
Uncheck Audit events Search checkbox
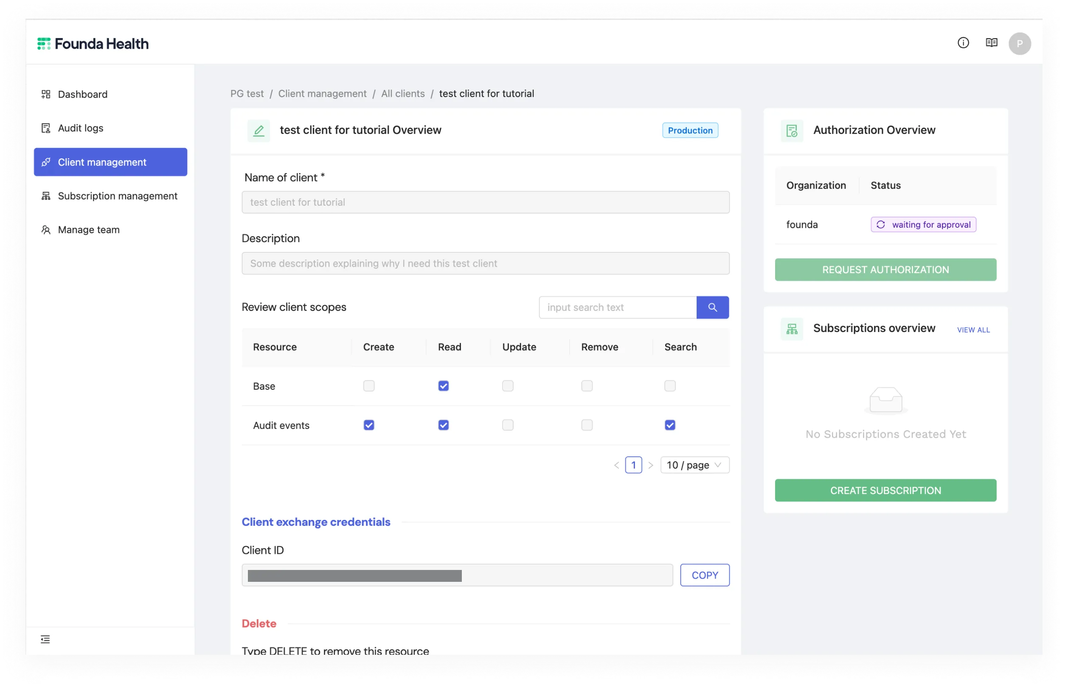coord(670,425)
